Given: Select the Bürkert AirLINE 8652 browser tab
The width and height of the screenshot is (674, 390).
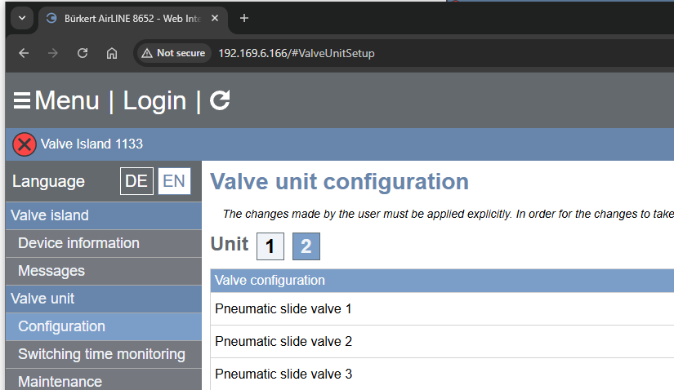Looking at the screenshot, I should [x=132, y=19].
